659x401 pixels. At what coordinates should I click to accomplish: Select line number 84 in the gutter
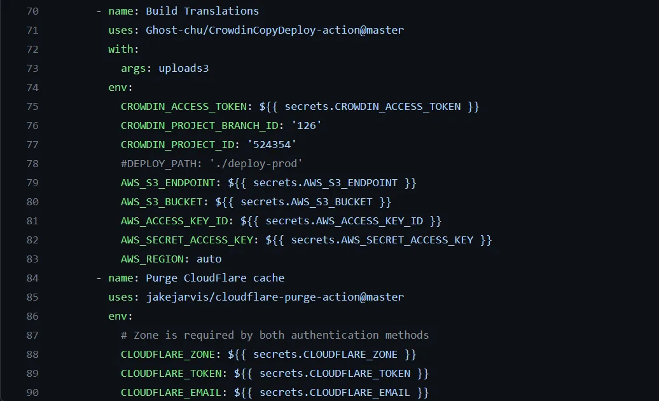click(32, 278)
